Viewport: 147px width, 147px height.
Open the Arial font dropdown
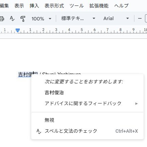click(x=116, y=18)
